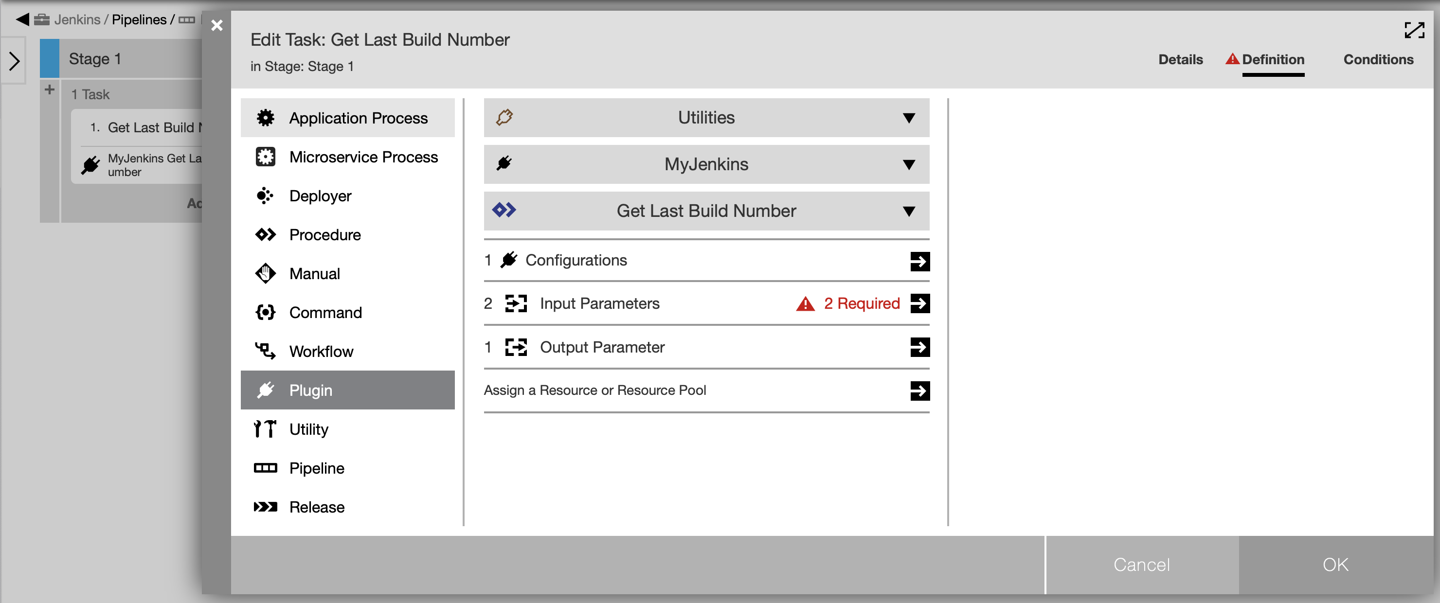Screen dimensions: 1440x603
Task: Open the MyJenkins dropdown arrow
Action: tap(909, 165)
